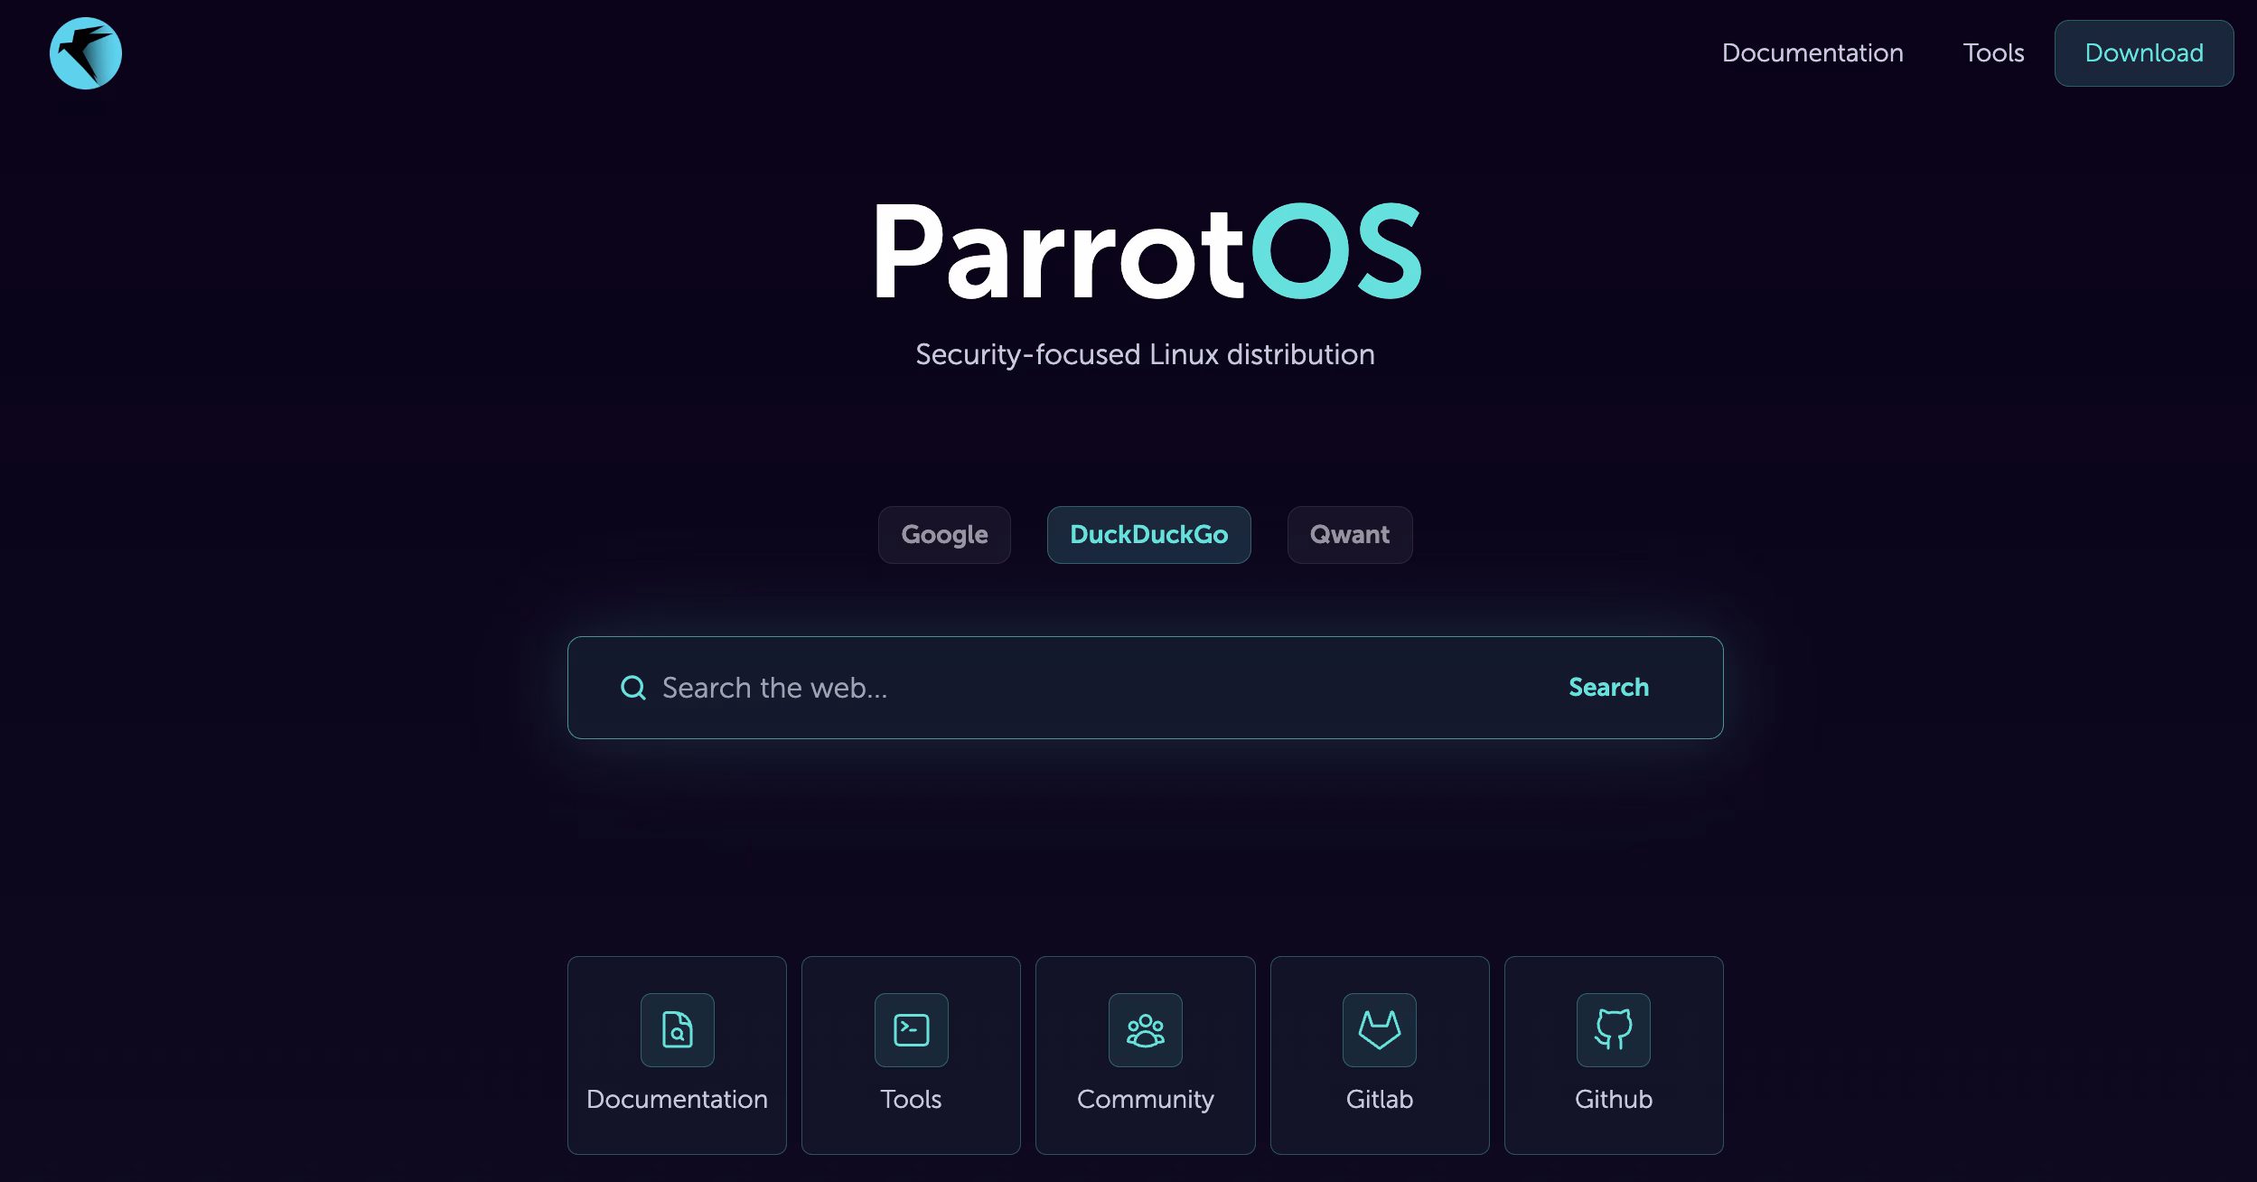Screen dimensions: 2257x1182
Task: Open the Documentation card label link
Action: 678,1100
